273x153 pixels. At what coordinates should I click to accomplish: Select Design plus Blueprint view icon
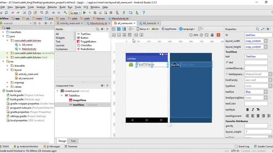pyautogui.click(x=124, y=29)
